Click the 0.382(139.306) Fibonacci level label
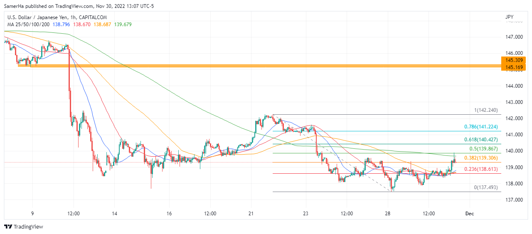Screen dimensions: 532x234 tap(482, 158)
